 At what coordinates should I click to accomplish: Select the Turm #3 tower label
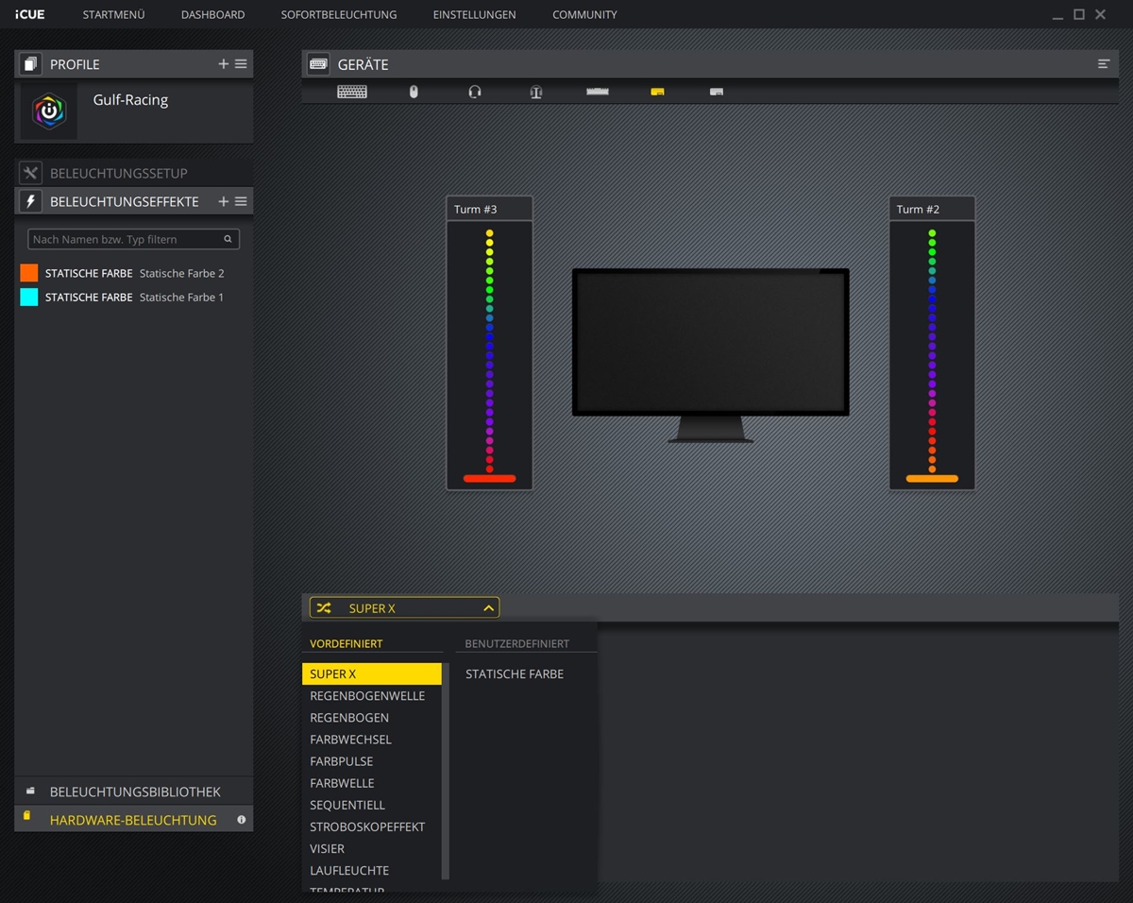[x=475, y=209]
